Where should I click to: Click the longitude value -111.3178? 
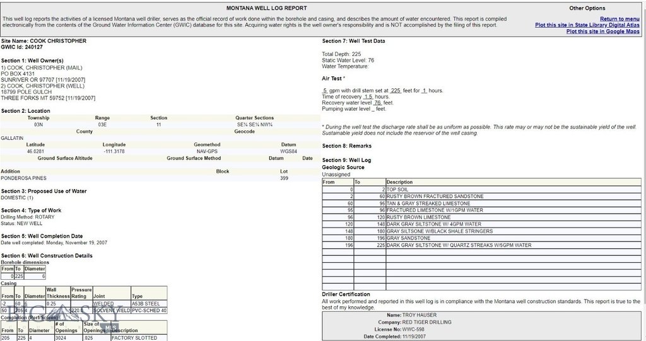(113, 152)
